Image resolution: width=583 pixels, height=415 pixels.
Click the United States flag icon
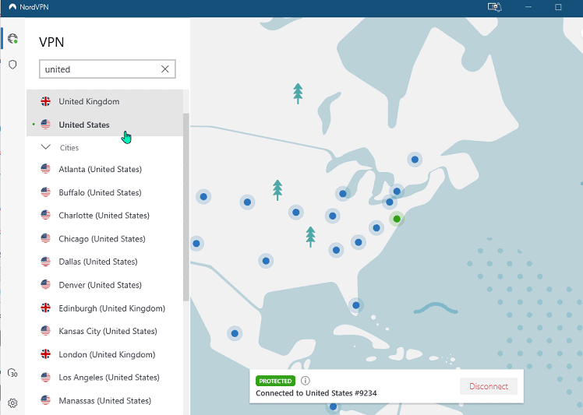[x=46, y=125]
